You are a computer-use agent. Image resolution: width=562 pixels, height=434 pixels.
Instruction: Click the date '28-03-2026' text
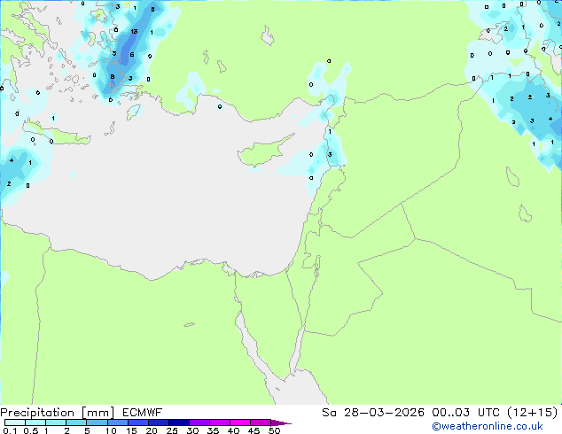tap(384, 413)
